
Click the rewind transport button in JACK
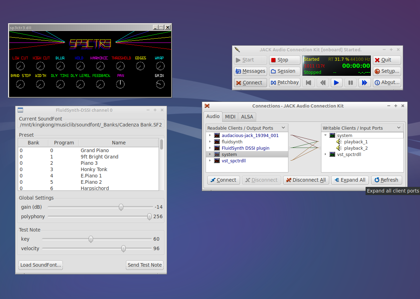(323, 83)
